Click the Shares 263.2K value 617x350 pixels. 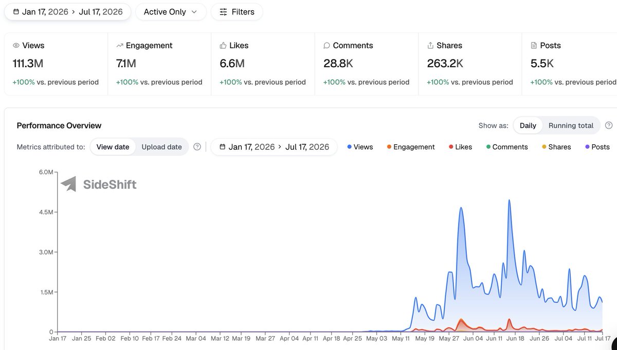point(445,64)
